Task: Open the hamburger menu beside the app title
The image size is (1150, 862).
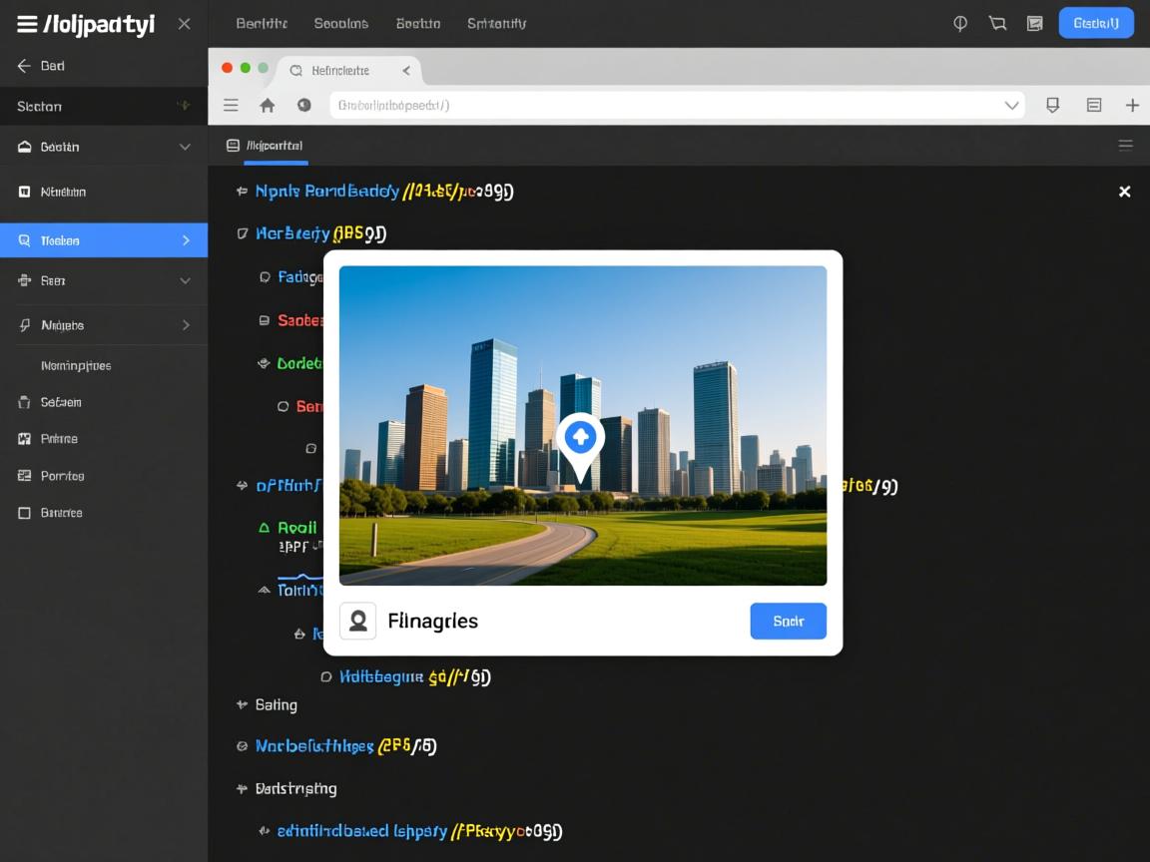Action: [27, 24]
